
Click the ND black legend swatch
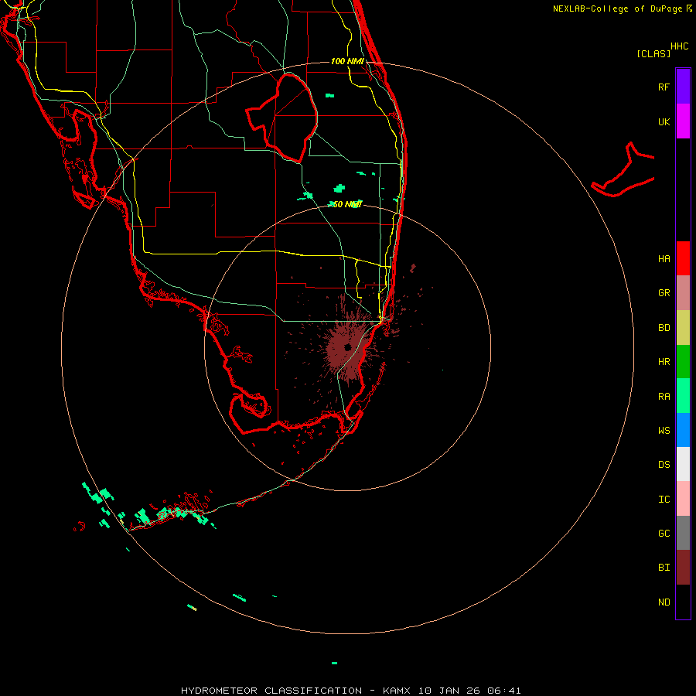coord(683,602)
